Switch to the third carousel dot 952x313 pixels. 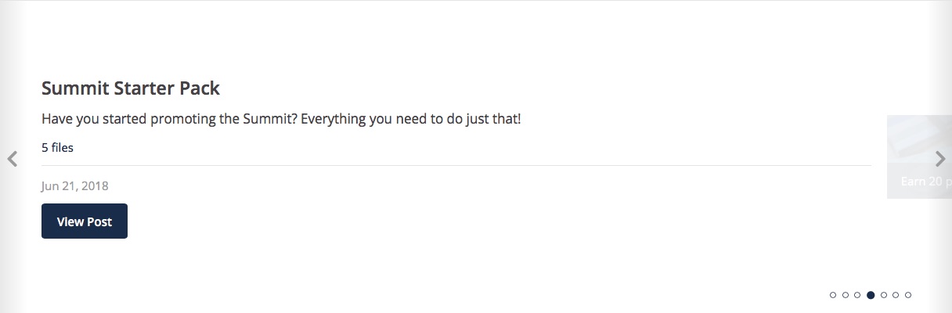click(x=857, y=295)
